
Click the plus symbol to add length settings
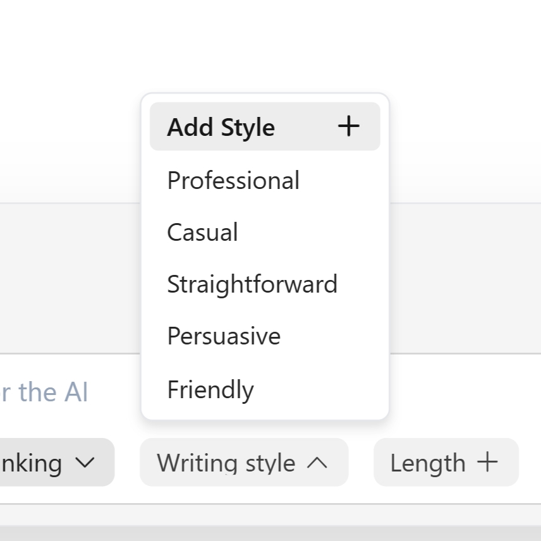click(486, 463)
